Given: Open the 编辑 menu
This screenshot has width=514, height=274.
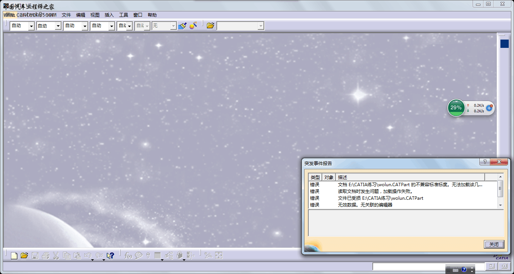Looking at the screenshot, I should [81, 15].
